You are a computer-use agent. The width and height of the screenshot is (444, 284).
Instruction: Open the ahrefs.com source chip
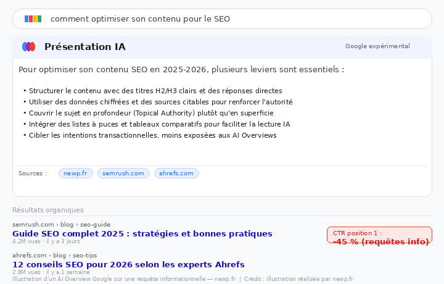click(x=176, y=173)
